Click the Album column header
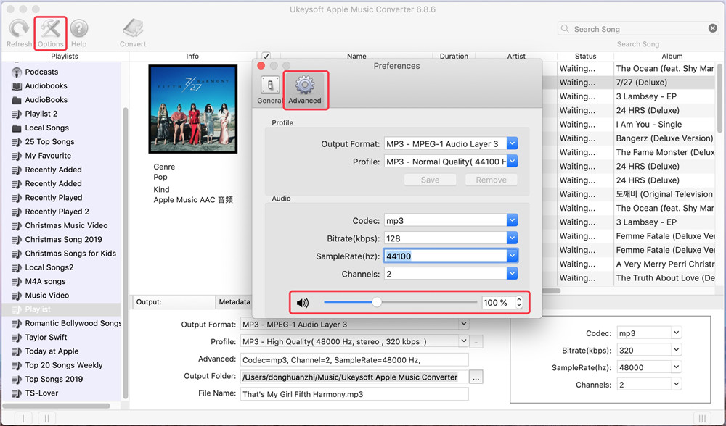726x426 pixels. (672, 56)
